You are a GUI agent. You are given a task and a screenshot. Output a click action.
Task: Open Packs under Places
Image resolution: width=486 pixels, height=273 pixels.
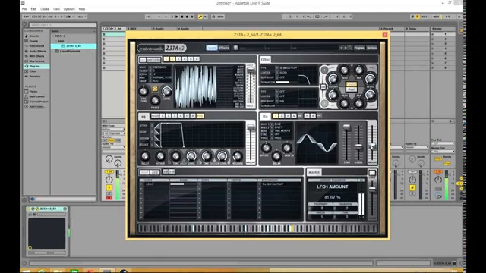tap(33, 91)
